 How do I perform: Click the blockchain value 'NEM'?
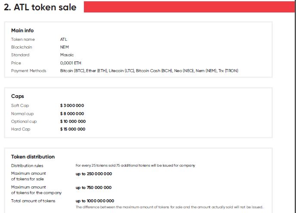click(x=65, y=47)
